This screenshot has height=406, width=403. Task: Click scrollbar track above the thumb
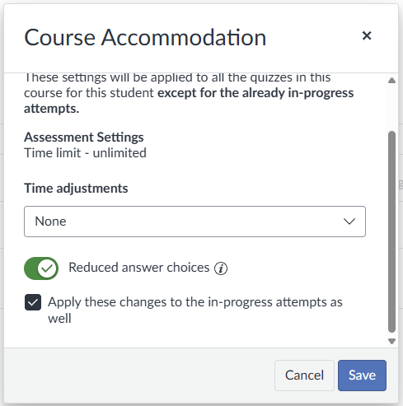(391, 108)
